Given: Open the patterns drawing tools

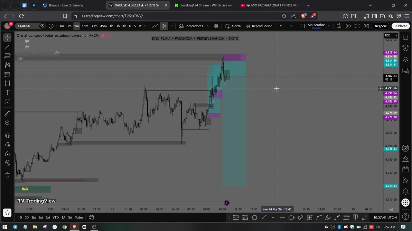Looking at the screenshot, I should tap(7, 65).
